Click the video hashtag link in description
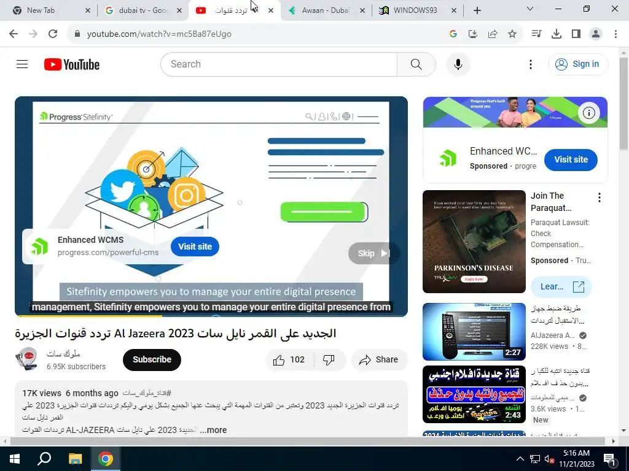629x471 pixels. (147, 393)
